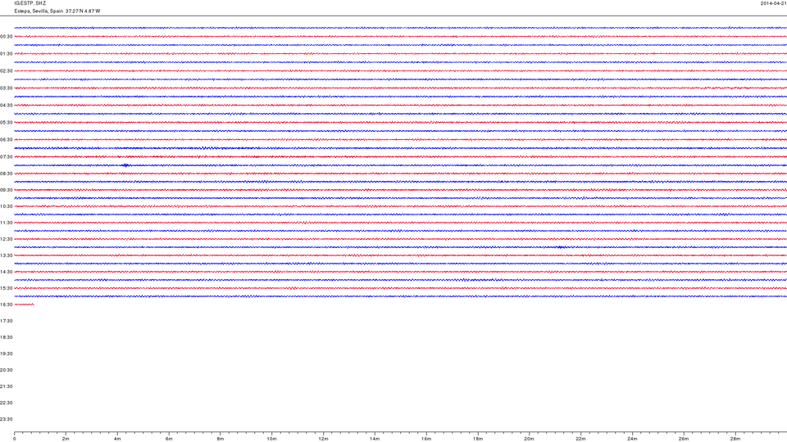Select the 17:30 time label
787x442 pixels.
[6, 321]
